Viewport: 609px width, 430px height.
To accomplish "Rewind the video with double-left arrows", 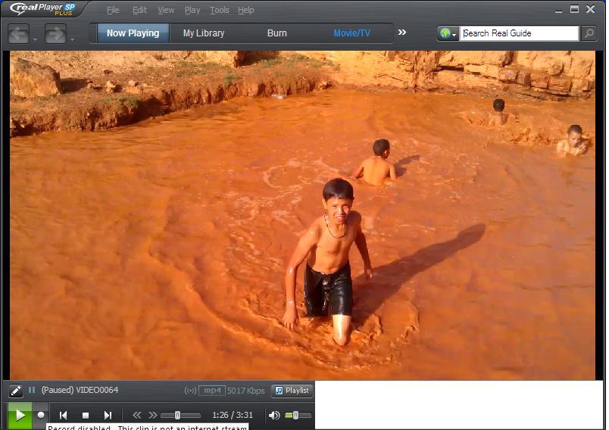I will tap(137, 415).
